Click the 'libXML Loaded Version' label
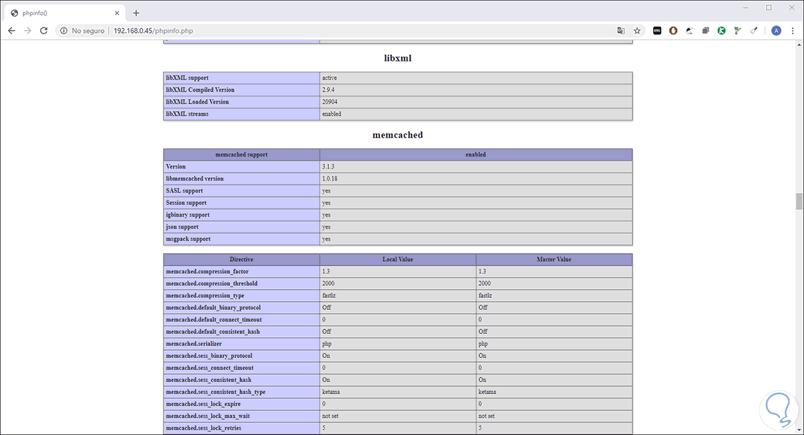Viewport: 804px width, 435px height. point(197,102)
